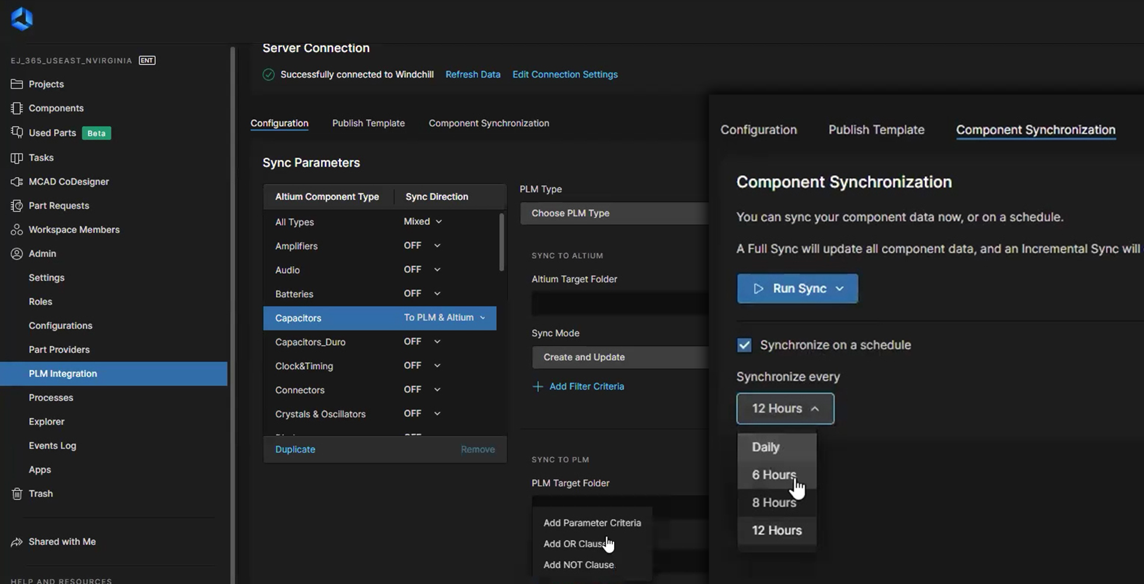Open Part Providers under Admin
The image size is (1144, 584).
pyautogui.click(x=59, y=350)
